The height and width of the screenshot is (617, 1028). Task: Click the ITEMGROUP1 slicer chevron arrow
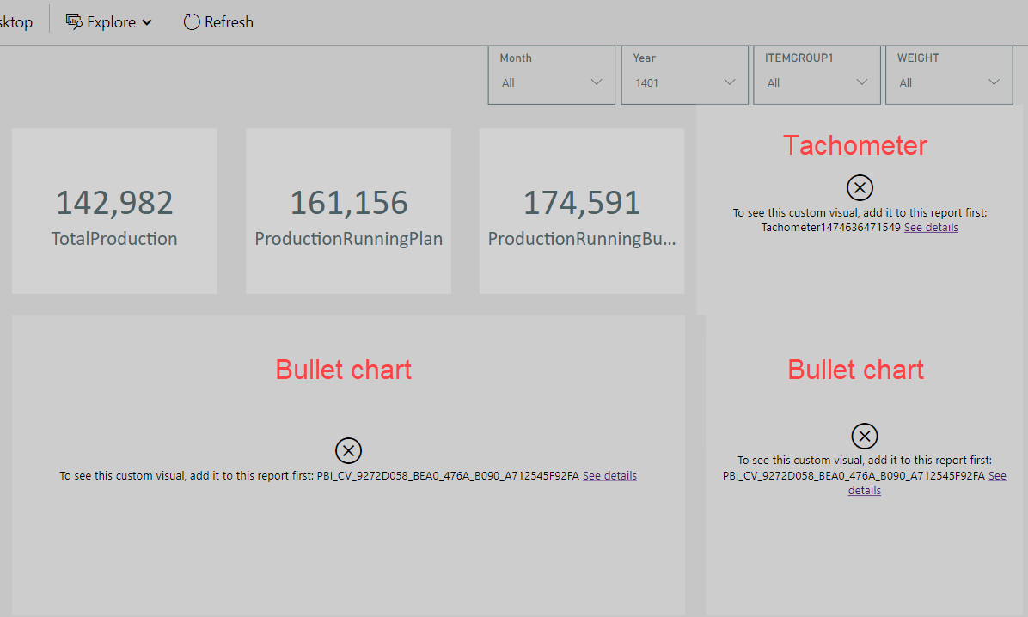click(x=861, y=82)
